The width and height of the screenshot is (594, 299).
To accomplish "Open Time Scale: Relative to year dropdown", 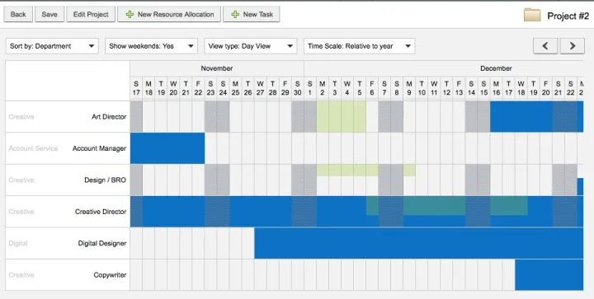I will (359, 46).
